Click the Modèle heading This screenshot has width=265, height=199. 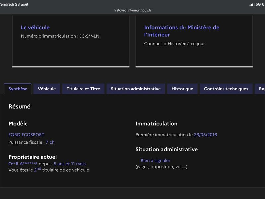[18, 123]
